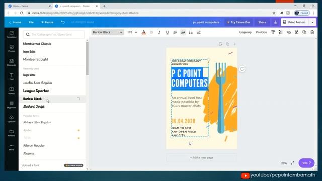Click Add a new page
322x181 pixels.
coord(201,157)
